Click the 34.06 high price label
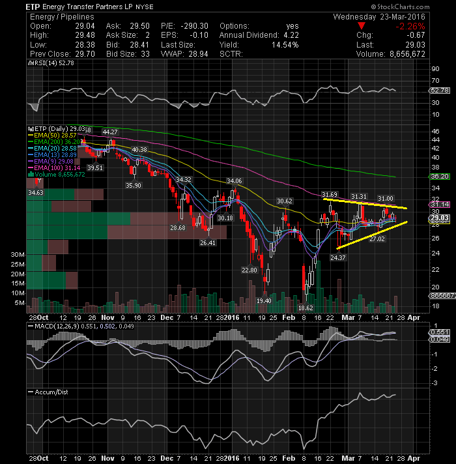This screenshot has height=464, width=456. 235,181
